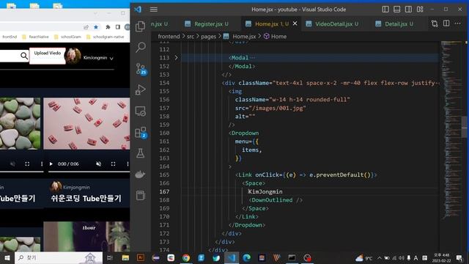This screenshot has width=469, height=264.
Task: Open the Docker view in activity bar
Action: coord(140,175)
